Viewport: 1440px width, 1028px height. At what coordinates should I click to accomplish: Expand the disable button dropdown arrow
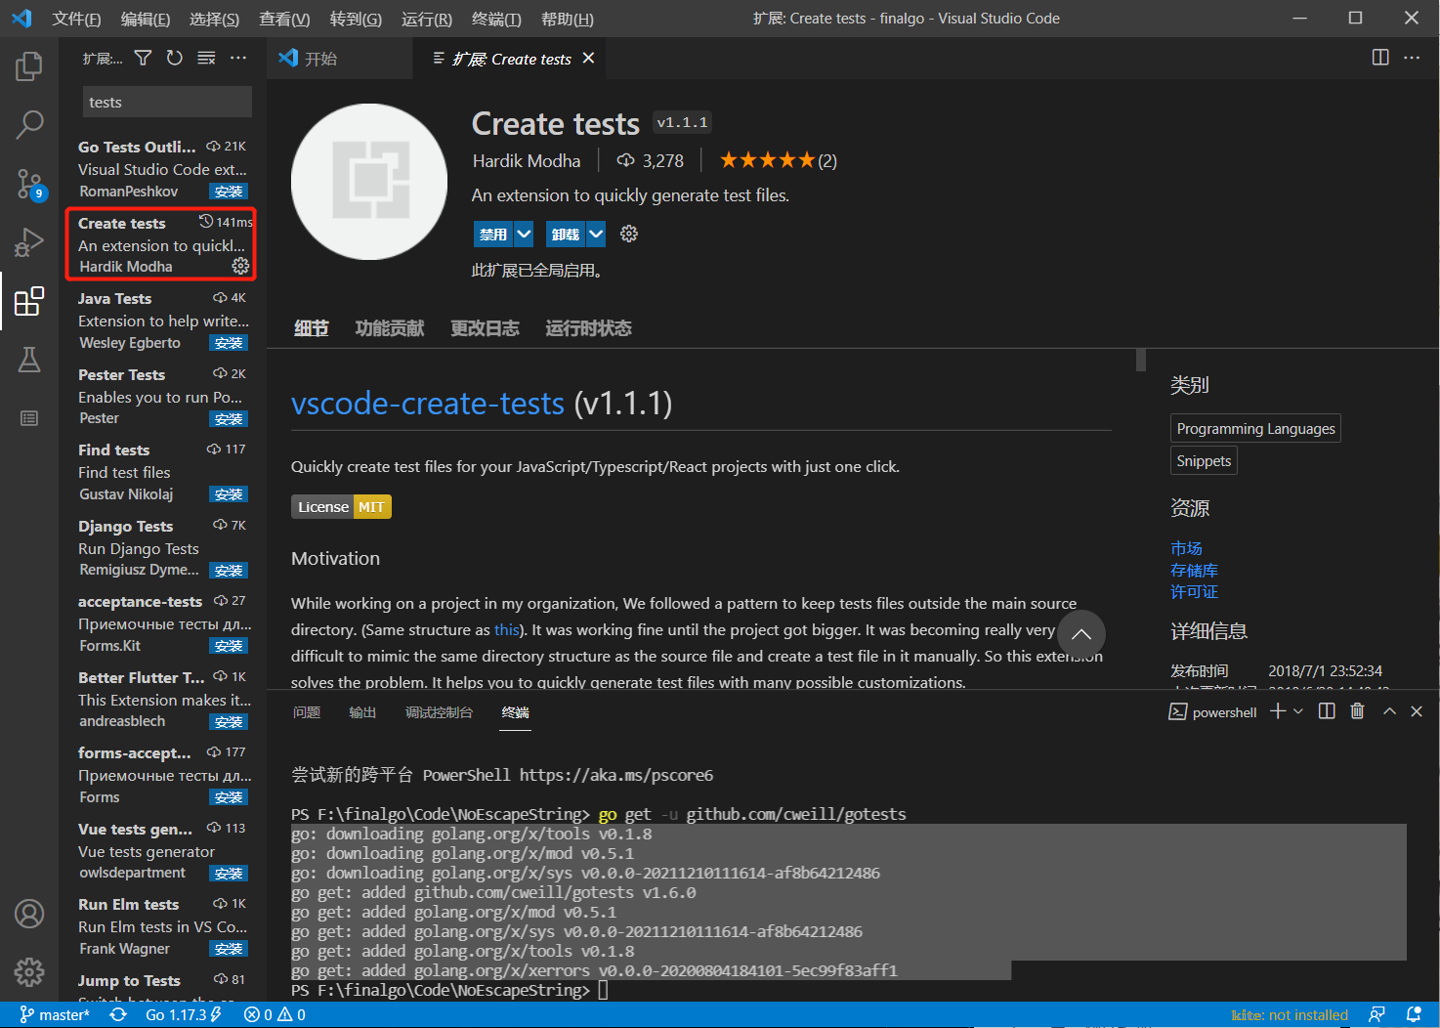(525, 234)
